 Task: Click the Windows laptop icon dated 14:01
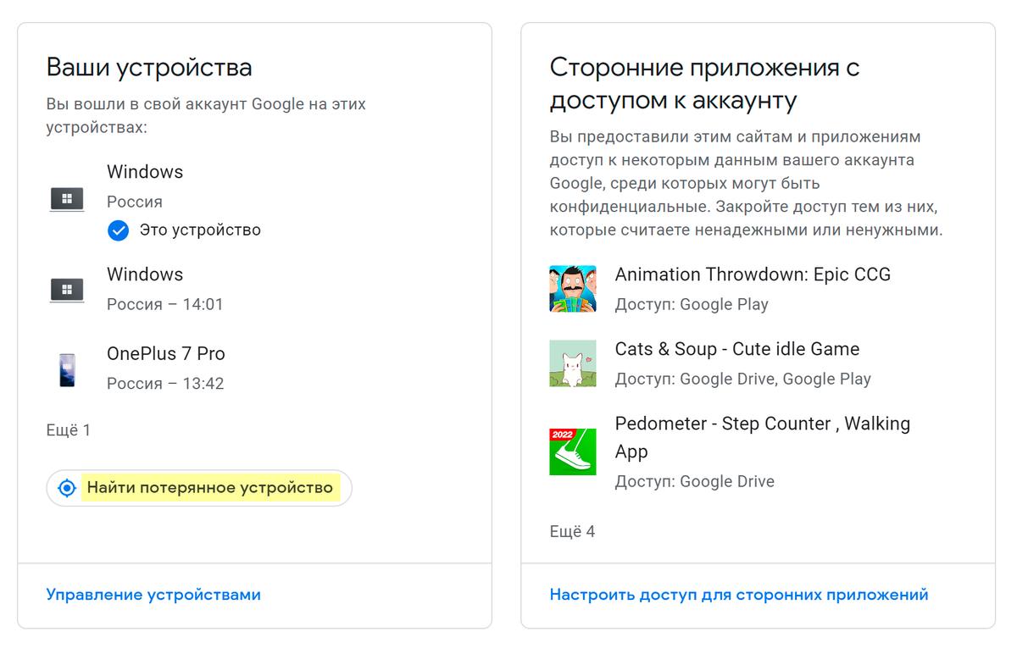pyautogui.click(x=67, y=290)
